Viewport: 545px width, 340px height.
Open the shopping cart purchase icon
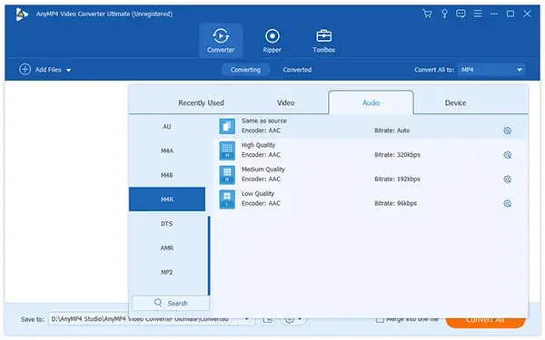click(x=427, y=14)
